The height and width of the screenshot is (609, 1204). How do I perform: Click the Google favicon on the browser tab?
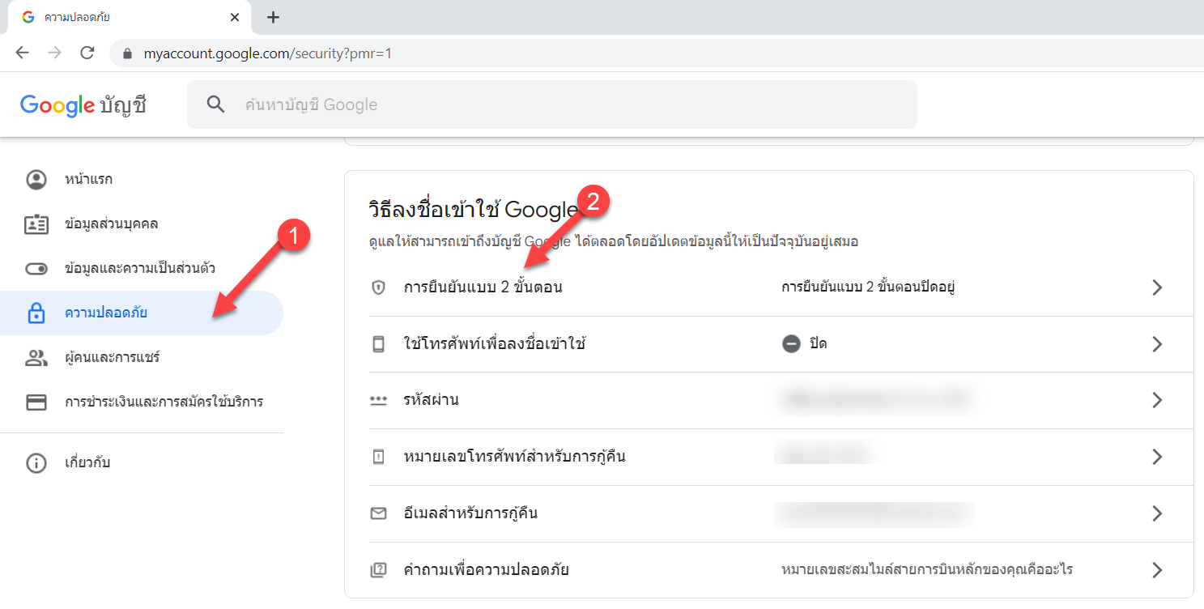click(28, 17)
